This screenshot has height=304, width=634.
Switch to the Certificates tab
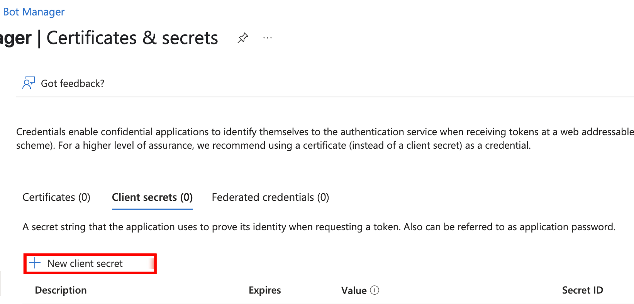tap(56, 197)
